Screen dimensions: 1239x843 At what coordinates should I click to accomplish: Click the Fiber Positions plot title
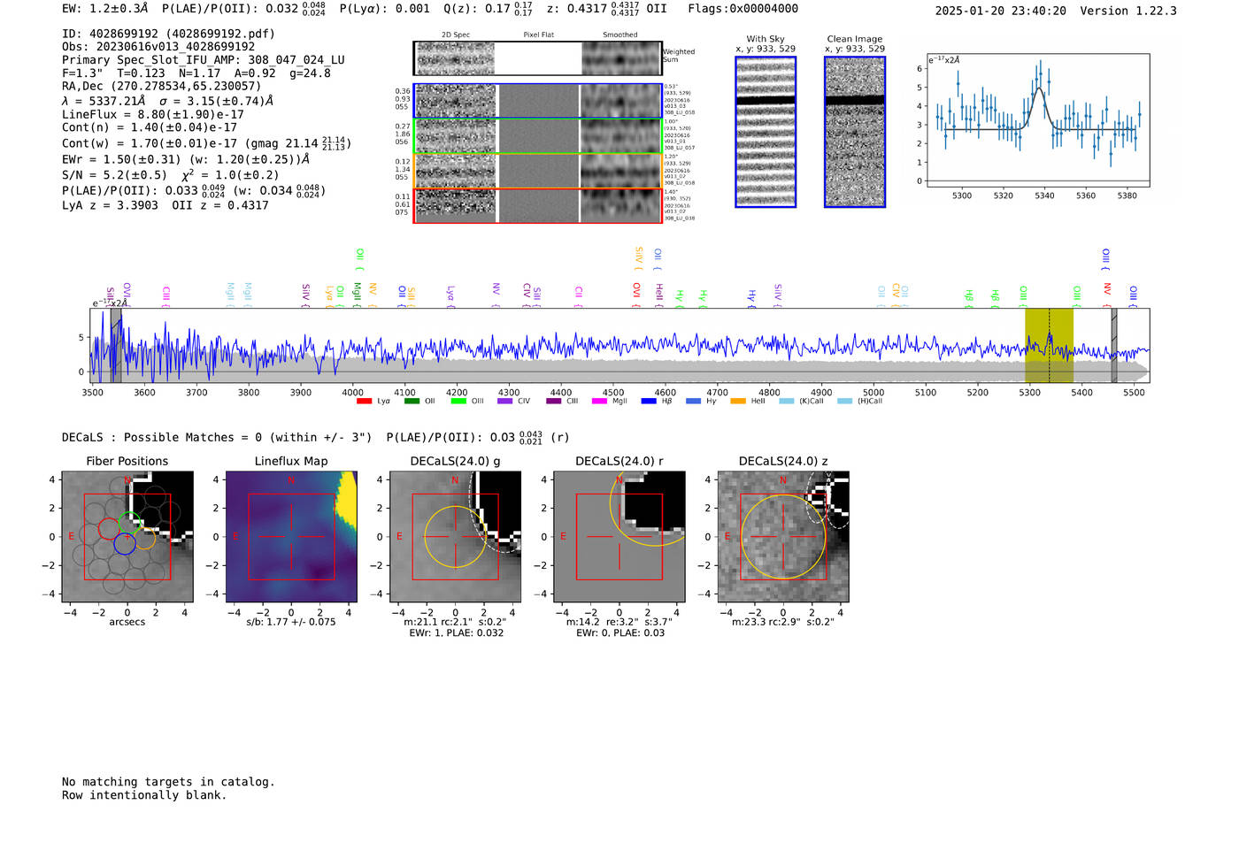pos(127,462)
